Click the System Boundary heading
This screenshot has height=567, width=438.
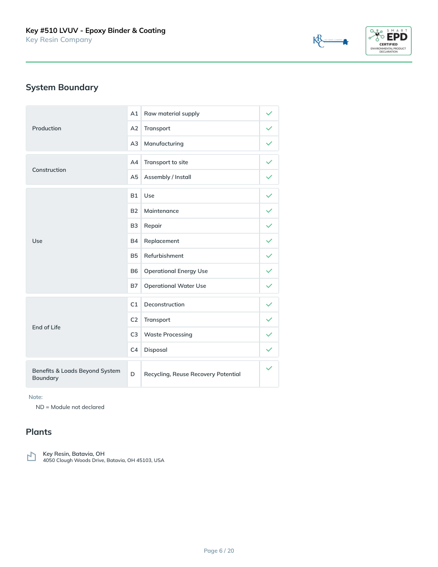point(62,87)
